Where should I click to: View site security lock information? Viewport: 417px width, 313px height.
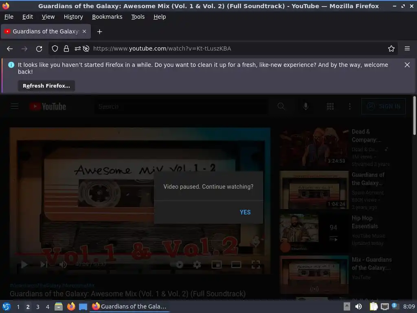(66, 49)
